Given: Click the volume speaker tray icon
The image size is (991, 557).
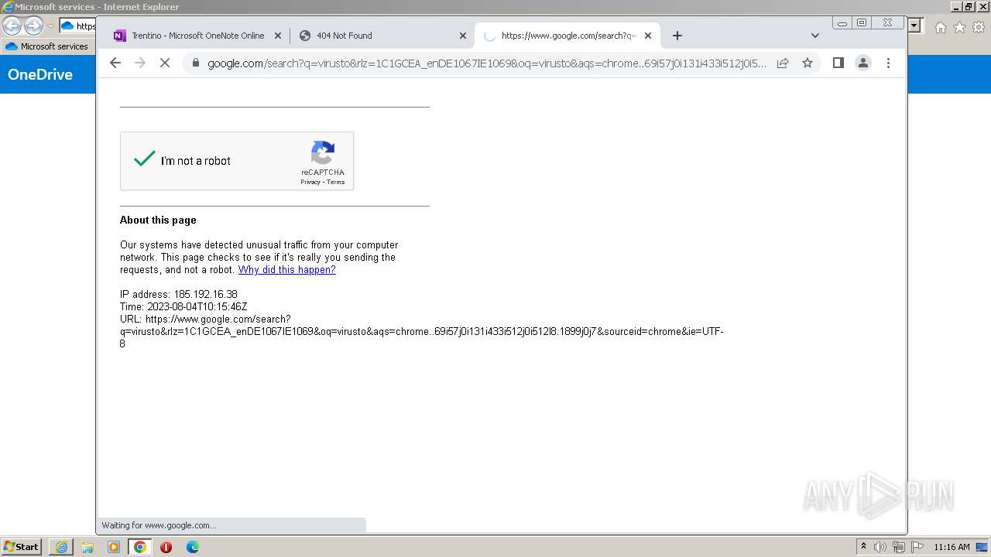Looking at the screenshot, I should (x=880, y=547).
